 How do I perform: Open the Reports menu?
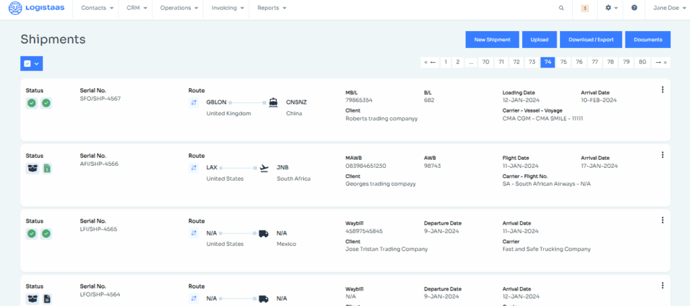pyautogui.click(x=272, y=8)
